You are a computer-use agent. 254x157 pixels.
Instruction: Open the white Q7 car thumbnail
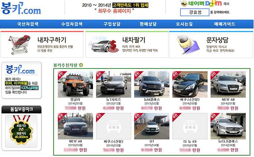[152, 126]
